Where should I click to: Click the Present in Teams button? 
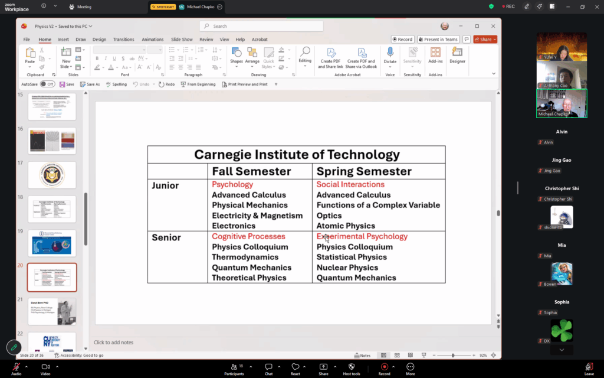point(438,40)
